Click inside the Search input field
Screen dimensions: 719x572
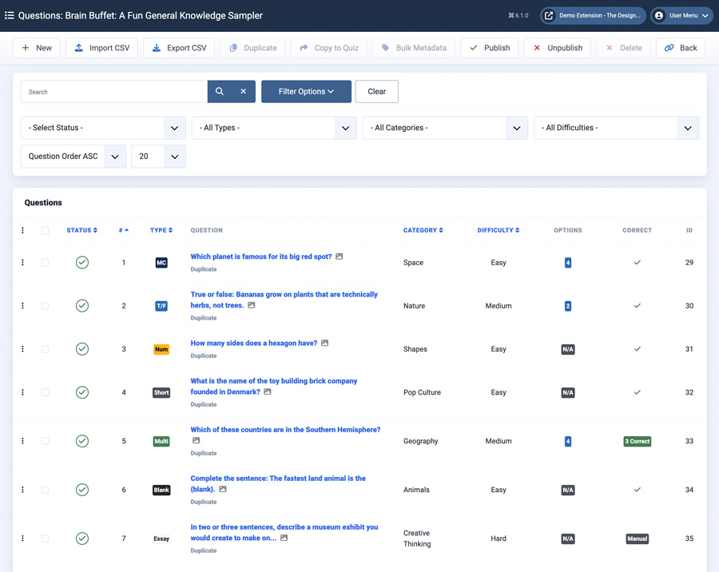tap(114, 91)
